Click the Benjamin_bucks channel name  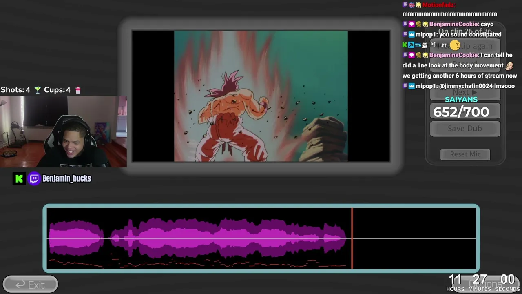67,178
